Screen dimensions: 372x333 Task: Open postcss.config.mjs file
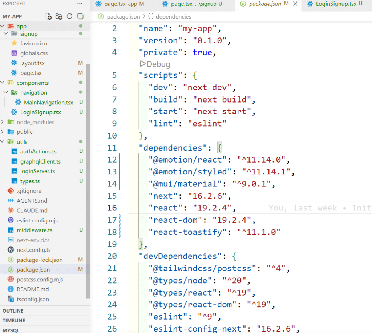pyautogui.click(x=40, y=280)
